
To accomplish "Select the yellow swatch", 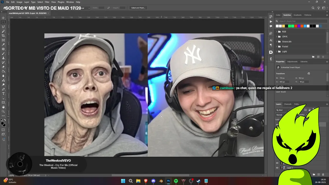I will pos(284,26).
